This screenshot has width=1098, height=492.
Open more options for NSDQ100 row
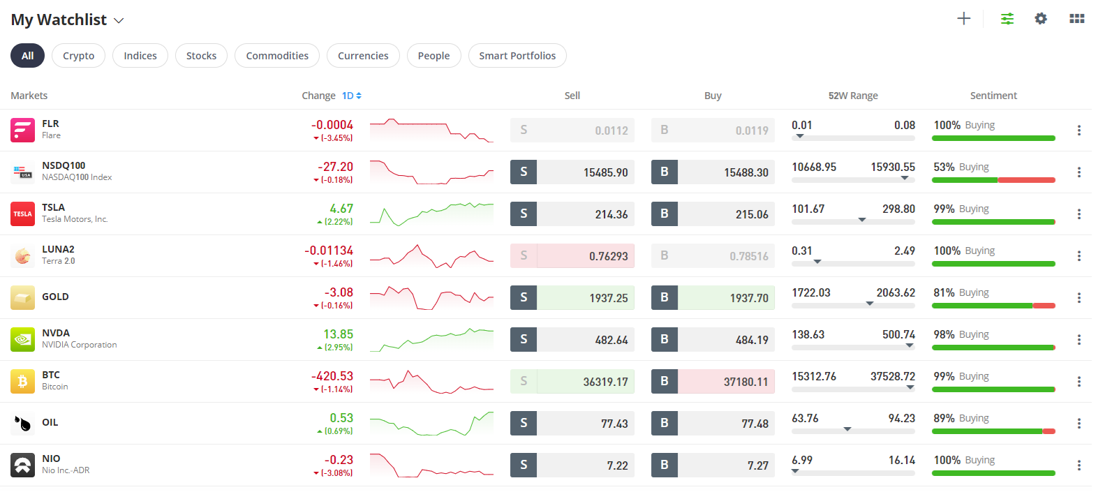tap(1078, 172)
